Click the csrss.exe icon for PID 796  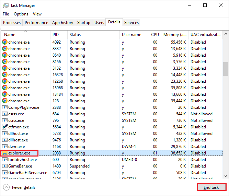point(5,120)
